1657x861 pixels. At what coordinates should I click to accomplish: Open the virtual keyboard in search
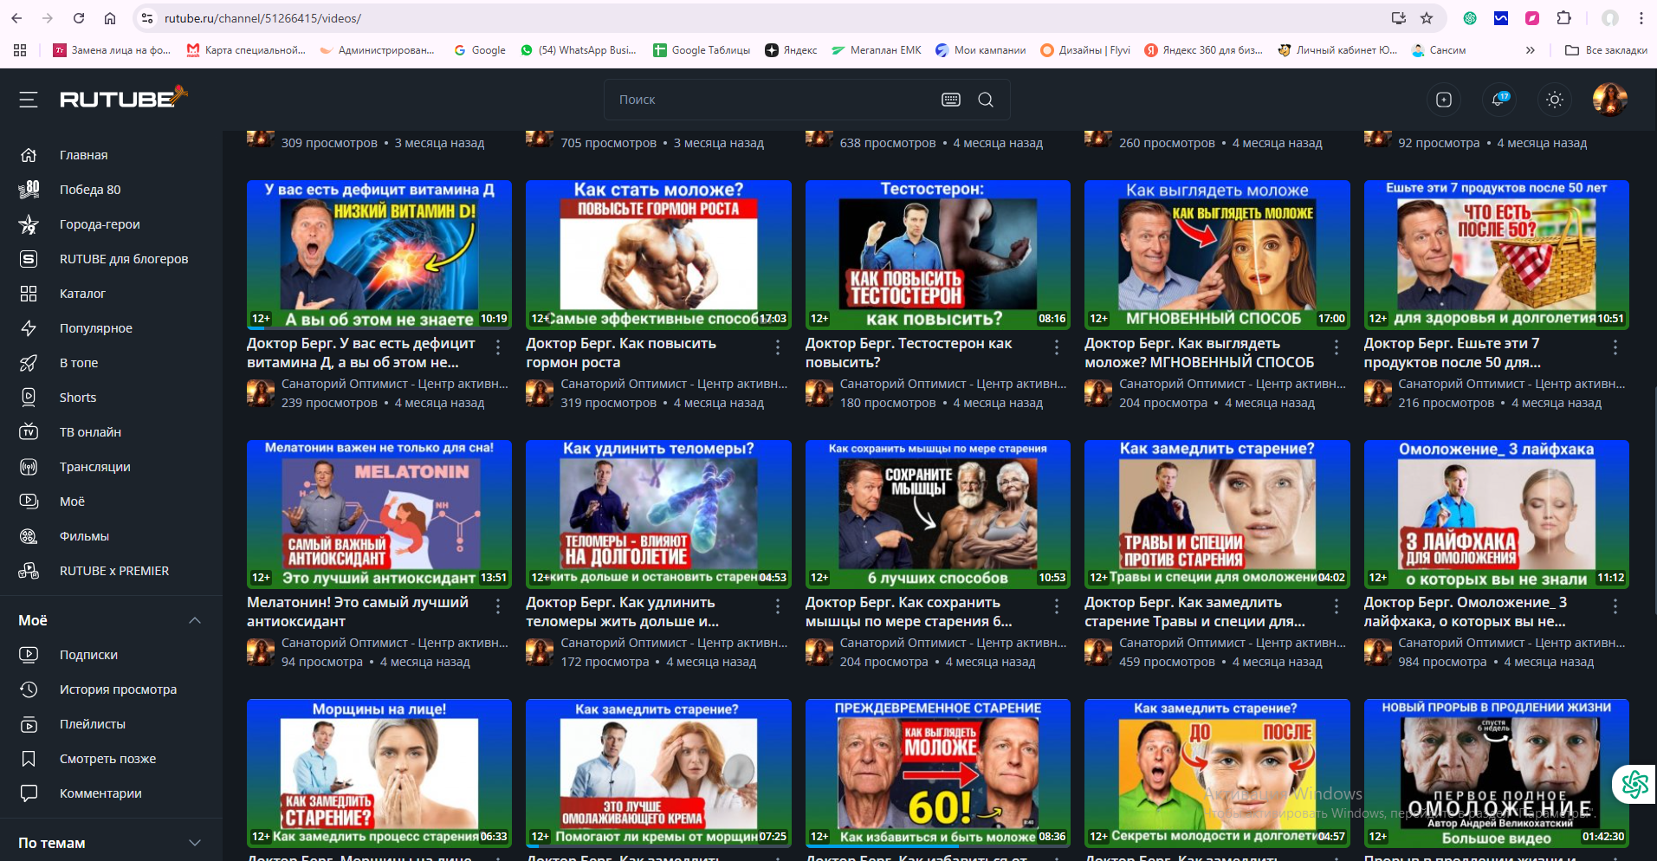point(951,100)
